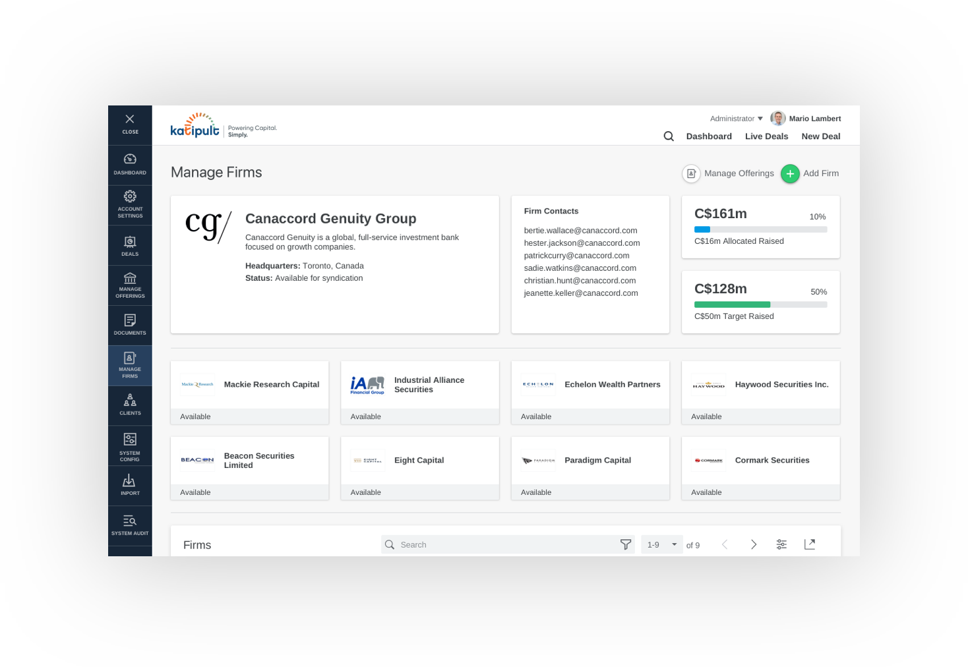The height and width of the screenshot is (667, 968).
Task: Open Manage Offerings in the sidebar
Action: point(130,285)
